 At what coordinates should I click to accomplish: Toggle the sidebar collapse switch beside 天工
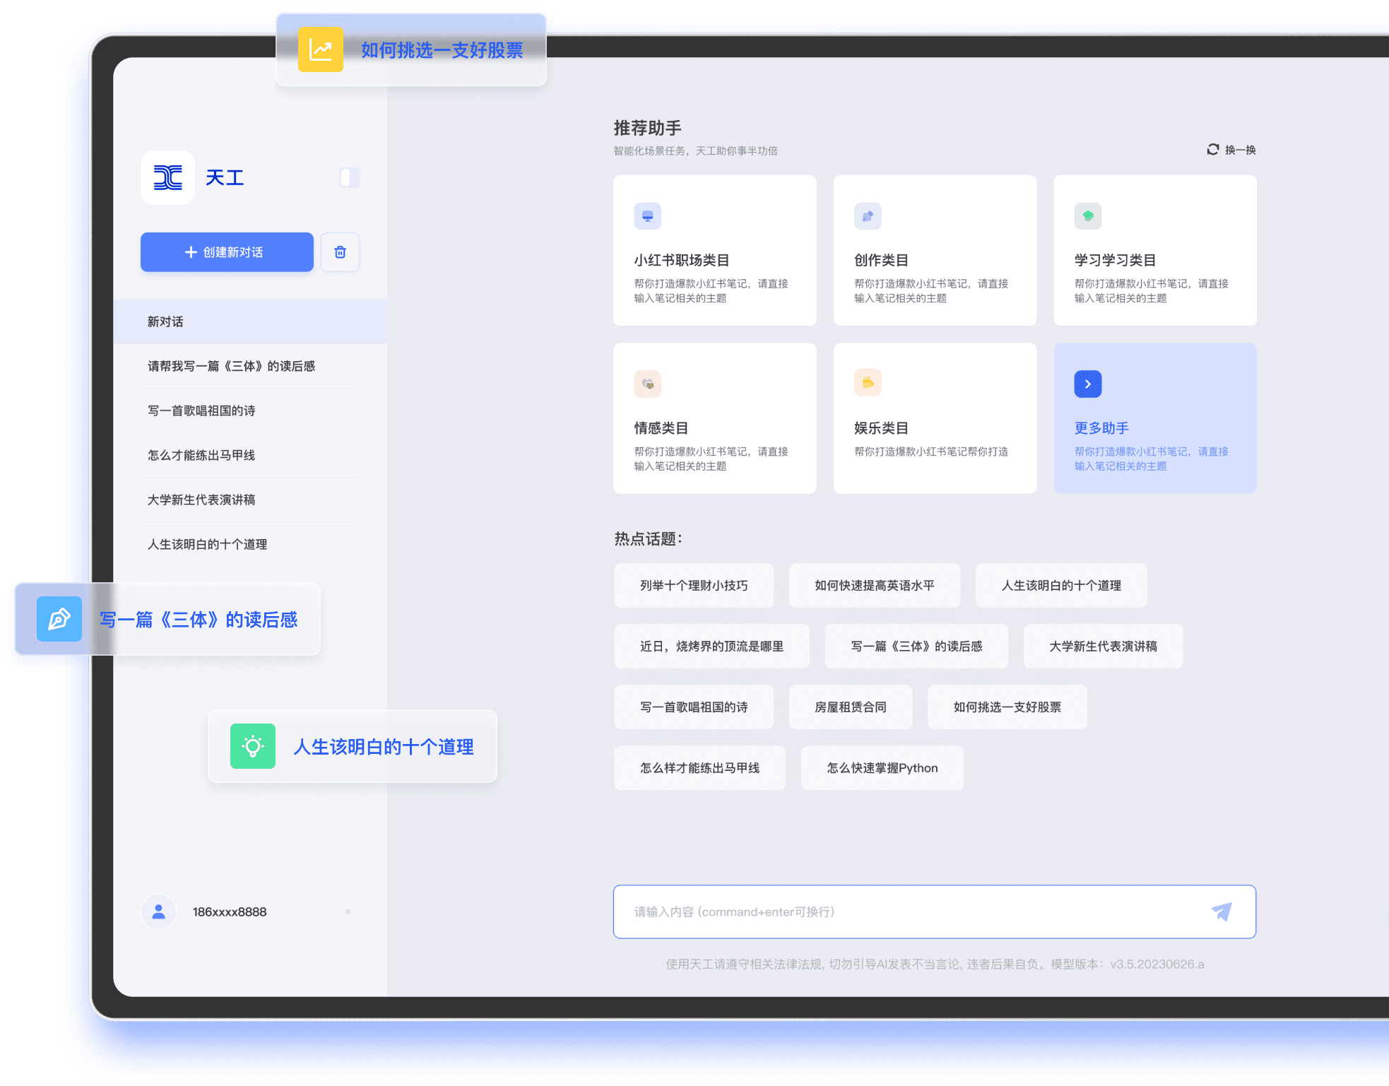coord(349,177)
